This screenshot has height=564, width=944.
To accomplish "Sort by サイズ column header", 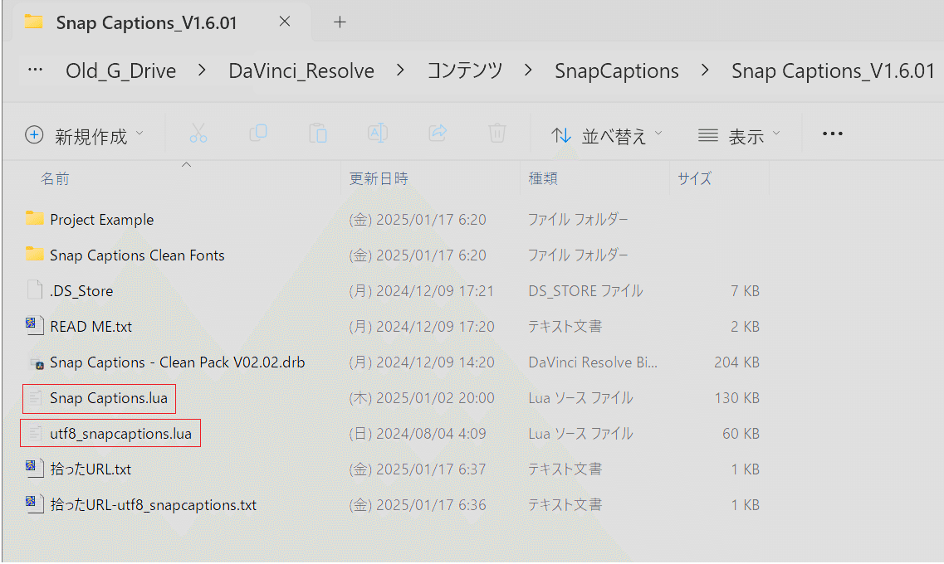I will [694, 178].
